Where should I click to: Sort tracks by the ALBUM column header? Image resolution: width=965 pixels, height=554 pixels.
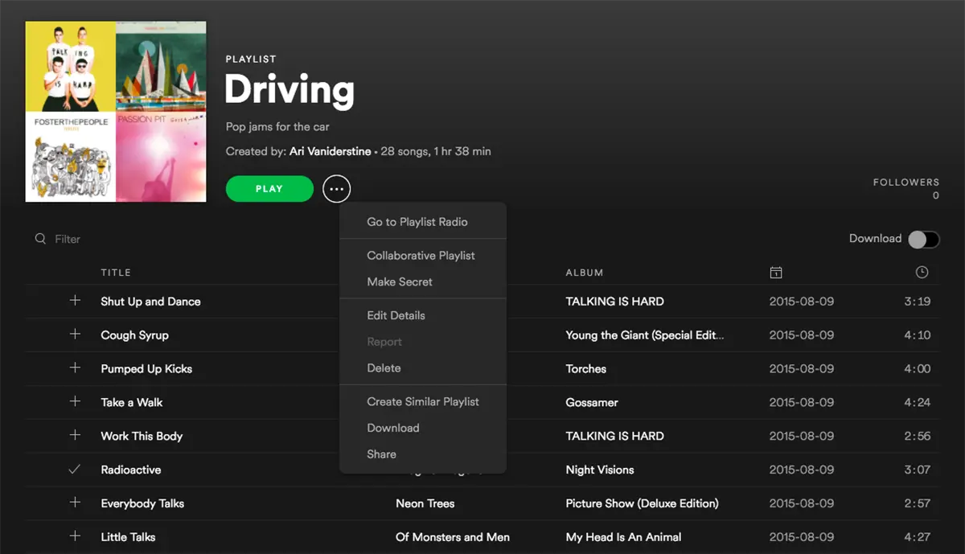click(x=584, y=273)
